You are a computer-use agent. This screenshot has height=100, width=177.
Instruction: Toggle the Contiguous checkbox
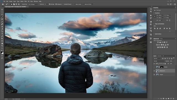tap(56, 4)
